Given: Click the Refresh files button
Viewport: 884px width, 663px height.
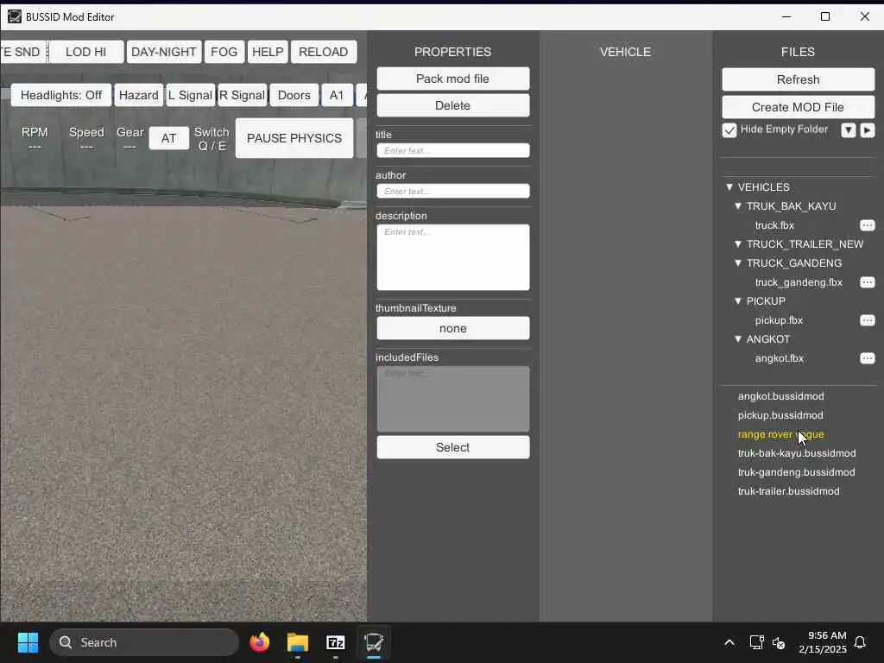Looking at the screenshot, I should pyautogui.click(x=798, y=79).
